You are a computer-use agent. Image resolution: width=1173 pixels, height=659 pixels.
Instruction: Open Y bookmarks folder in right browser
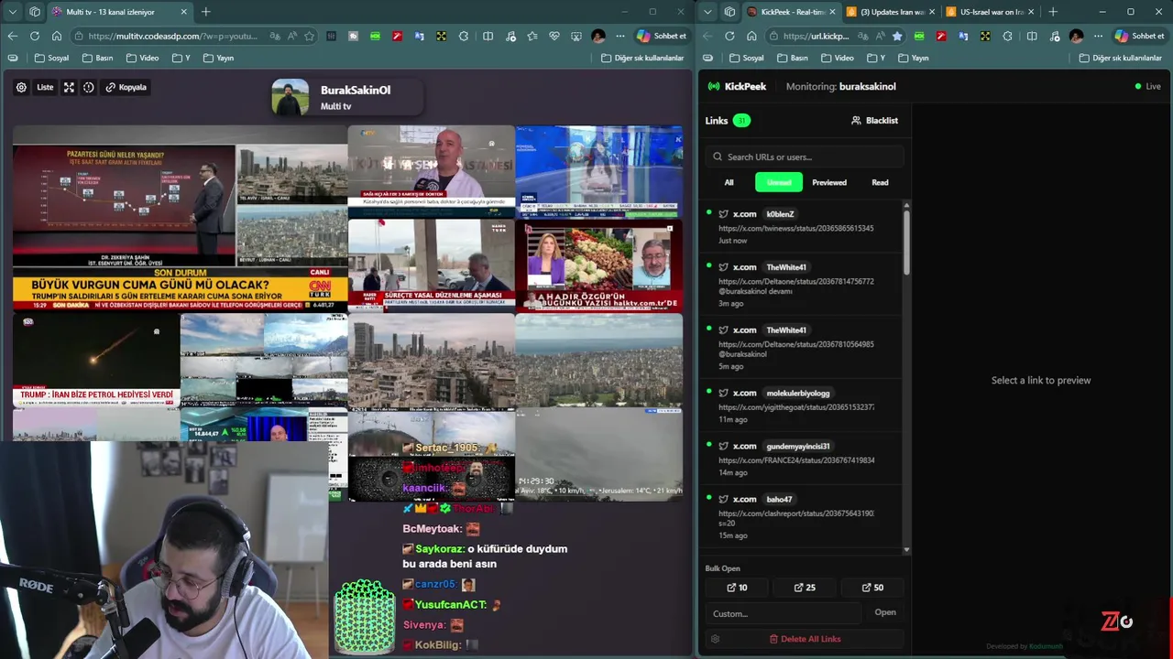(875, 58)
